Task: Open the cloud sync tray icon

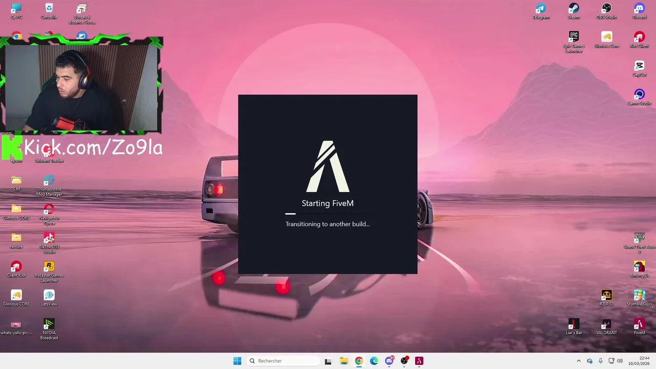Action: 590,361
